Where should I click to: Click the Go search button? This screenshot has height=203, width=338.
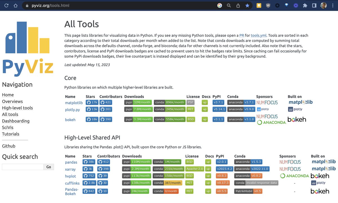pos(49,167)
